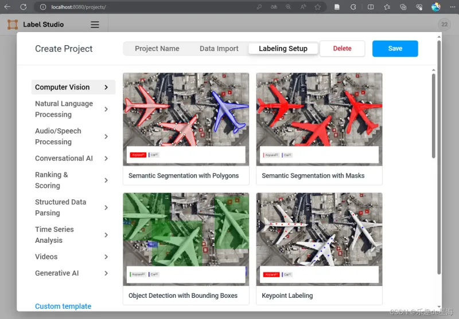Open user avatar labeled 22
Image resolution: width=459 pixels, height=319 pixels.
tap(444, 25)
